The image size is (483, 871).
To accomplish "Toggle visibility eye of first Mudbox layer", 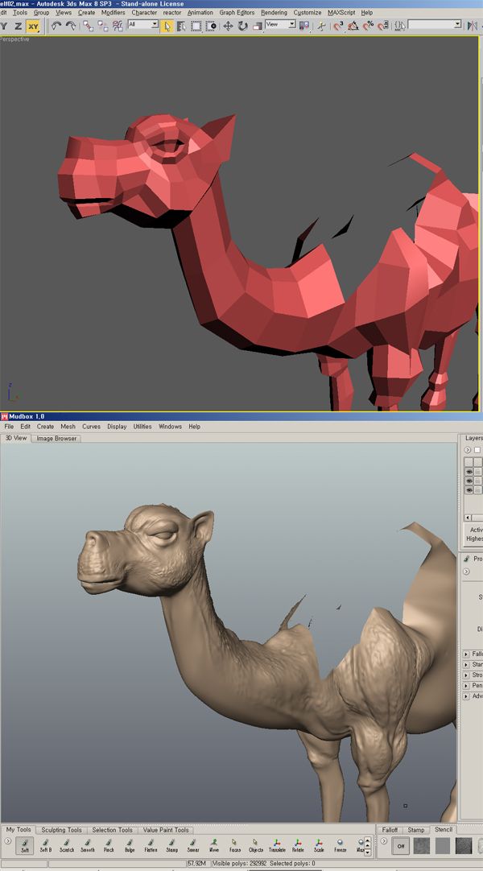I will [x=469, y=472].
